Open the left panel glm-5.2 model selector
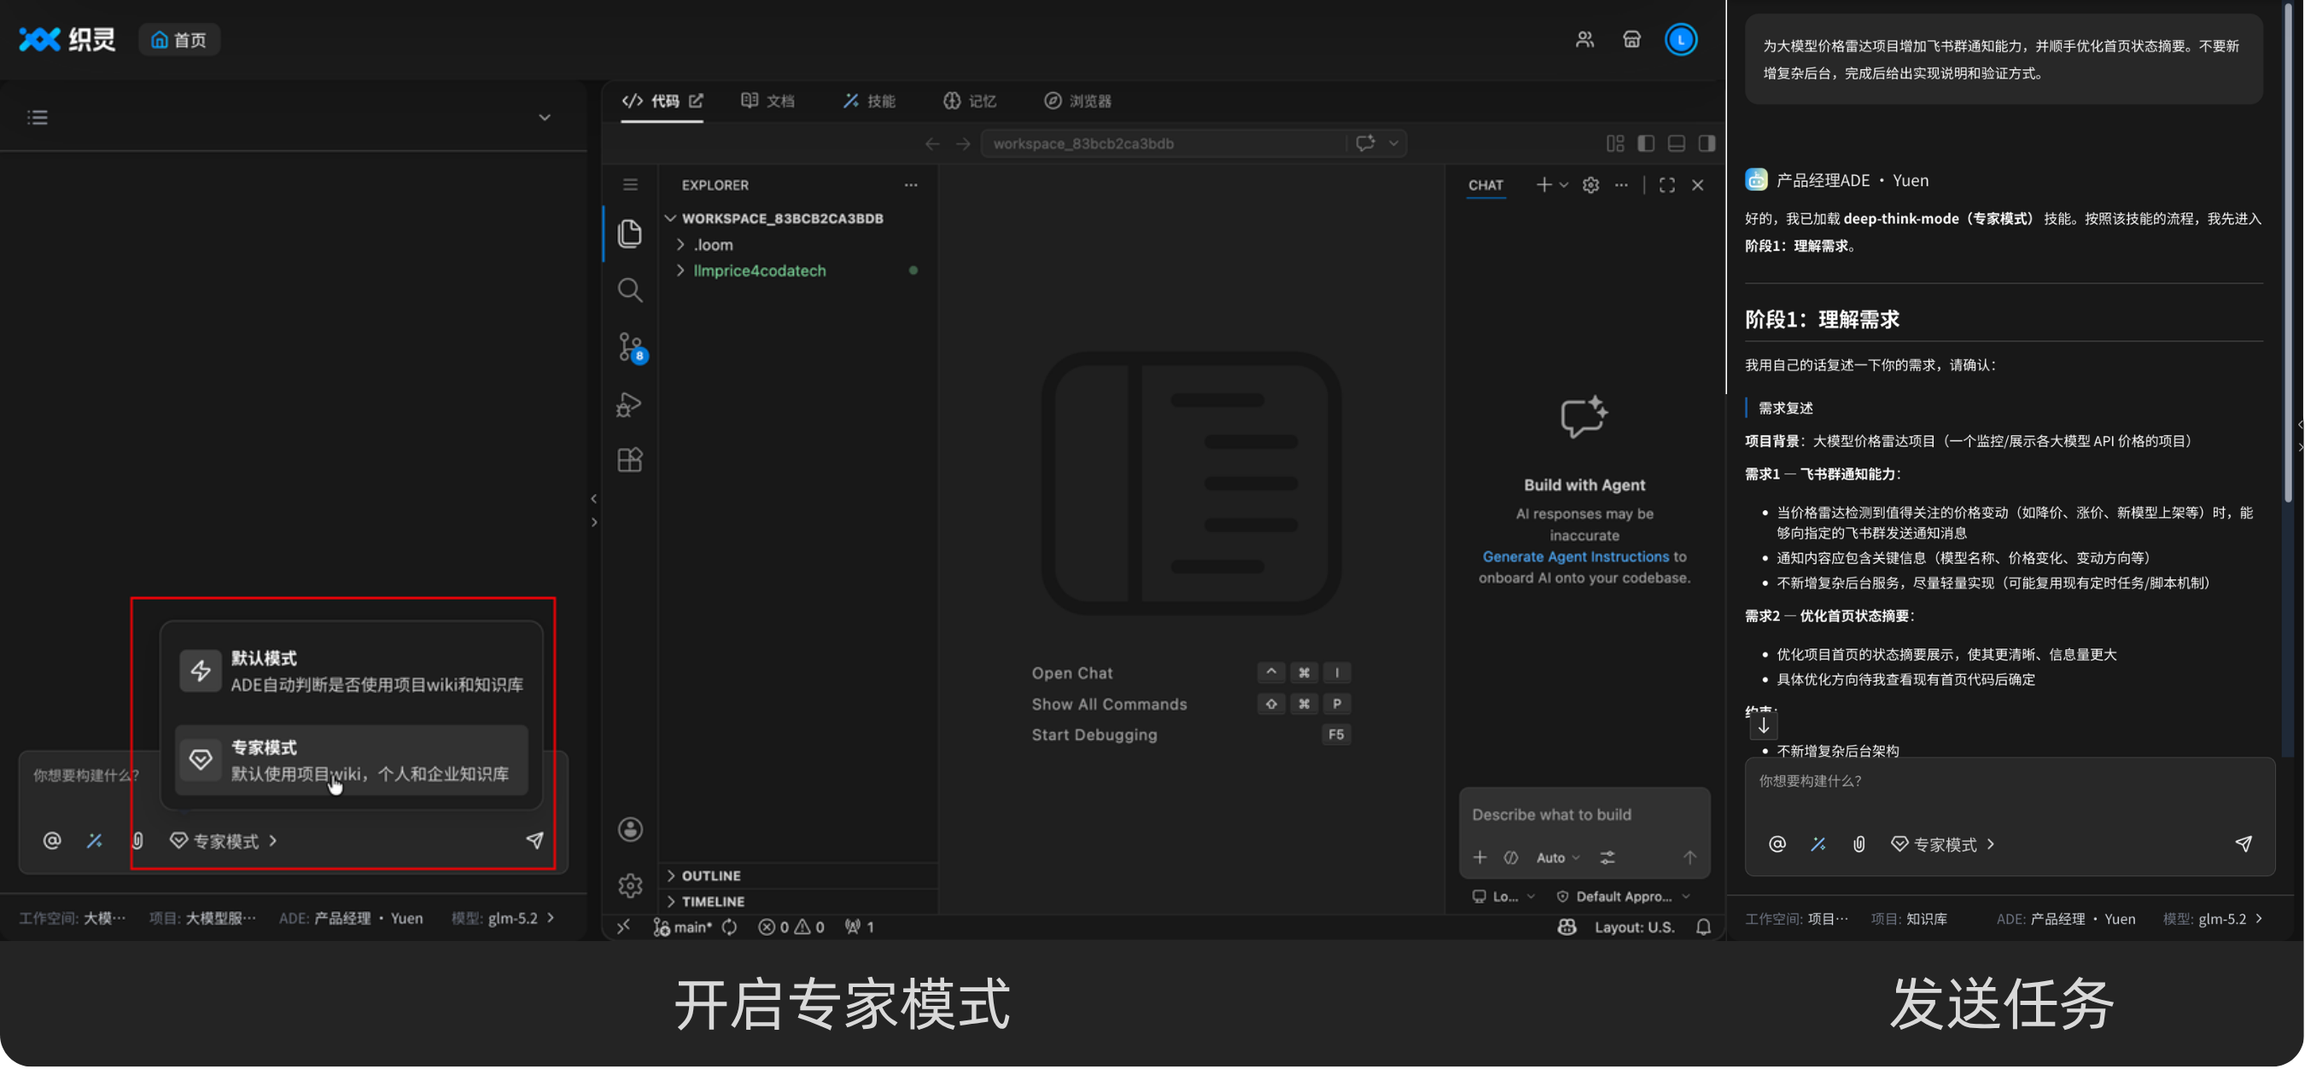 (503, 918)
